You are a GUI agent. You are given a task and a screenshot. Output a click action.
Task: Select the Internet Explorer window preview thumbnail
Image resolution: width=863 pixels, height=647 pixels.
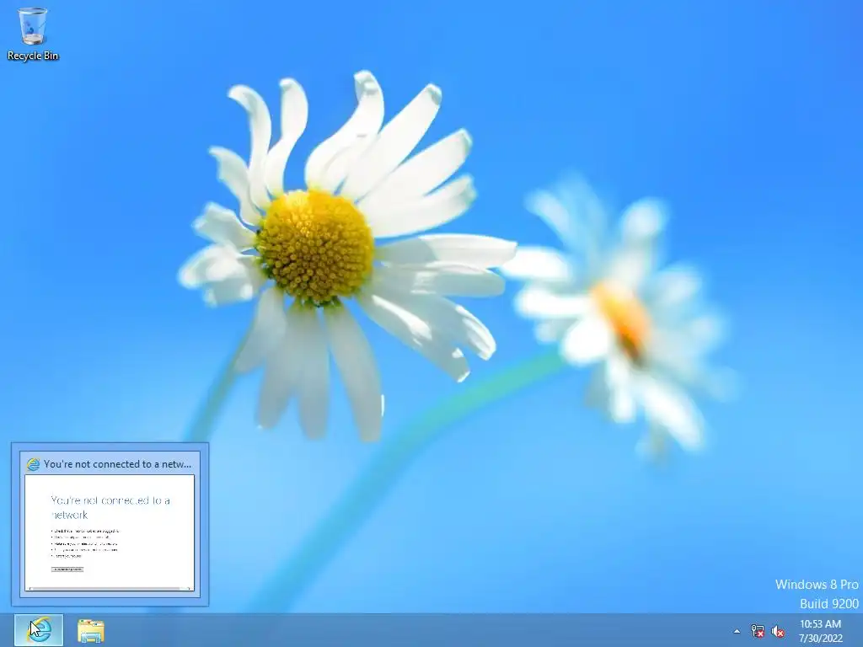click(x=110, y=532)
